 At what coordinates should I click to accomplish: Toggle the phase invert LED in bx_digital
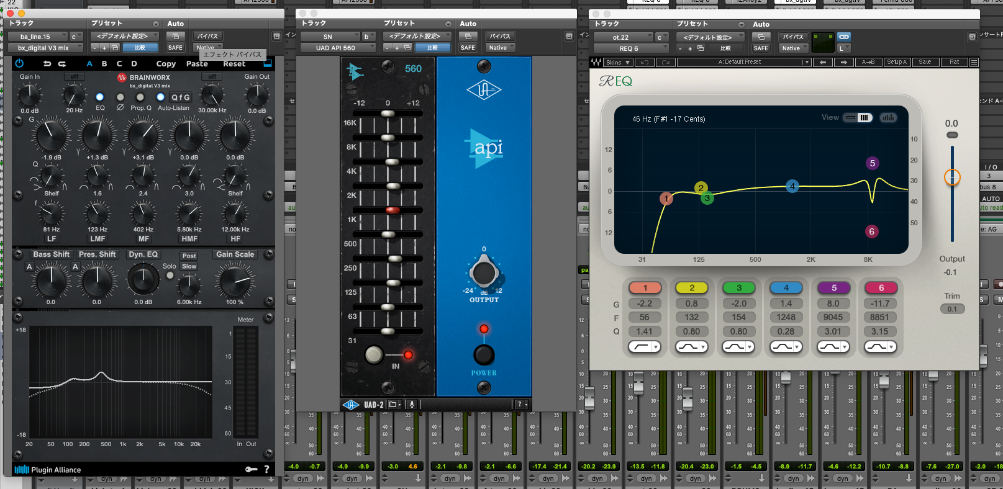click(120, 97)
